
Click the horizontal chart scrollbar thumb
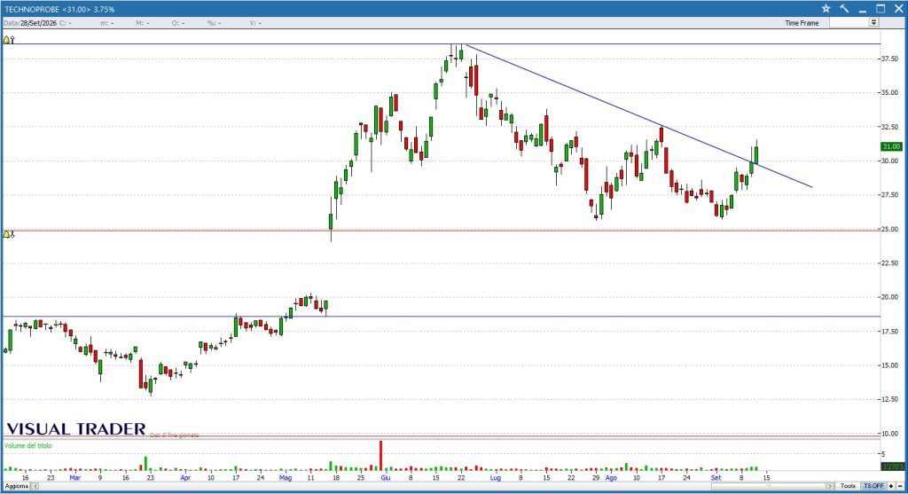click(768, 486)
